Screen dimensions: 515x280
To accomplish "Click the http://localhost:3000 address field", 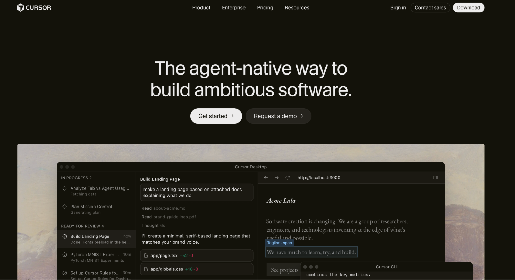I will coord(319,178).
